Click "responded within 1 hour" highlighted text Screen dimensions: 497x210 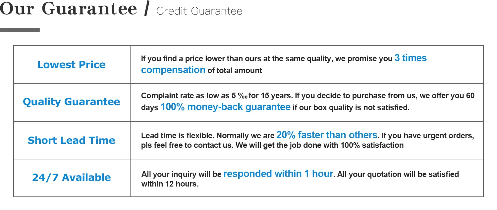[x=278, y=174]
